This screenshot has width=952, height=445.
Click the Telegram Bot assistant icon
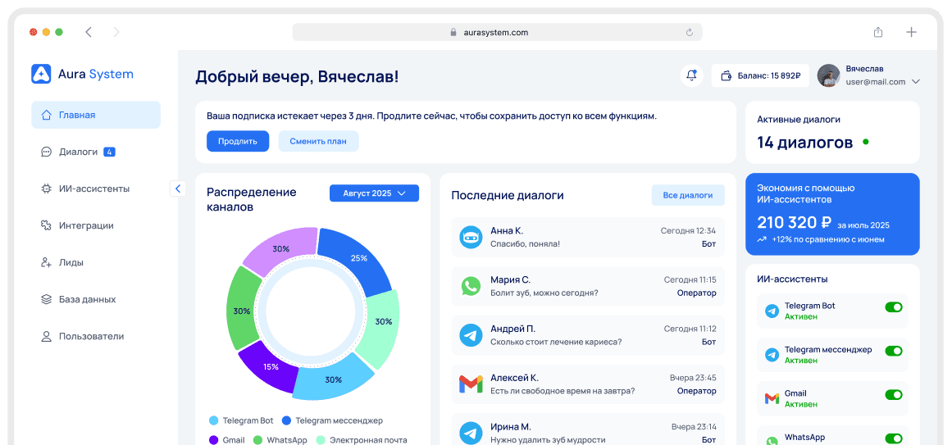click(x=772, y=311)
